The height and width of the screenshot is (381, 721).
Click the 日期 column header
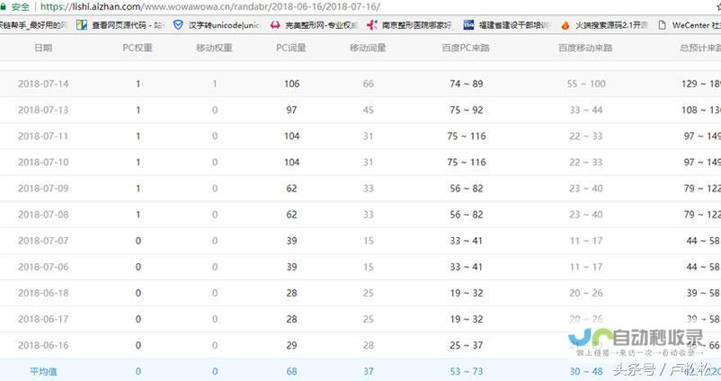[43, 48]
